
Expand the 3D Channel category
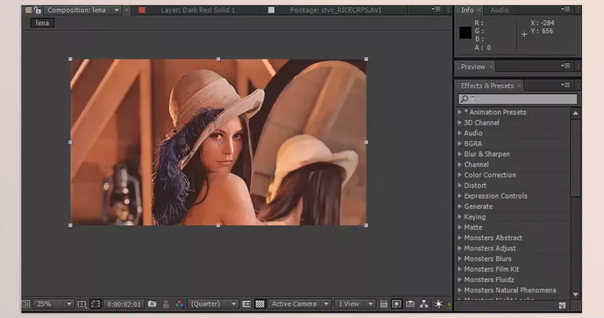point(459,123)
